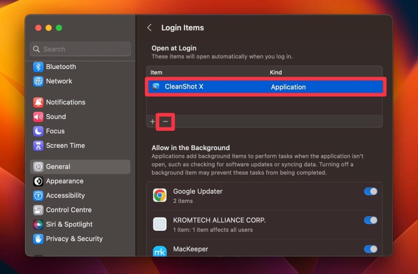Open Network settings
Viewport: 418px width, 274px height.
(80, 81)
